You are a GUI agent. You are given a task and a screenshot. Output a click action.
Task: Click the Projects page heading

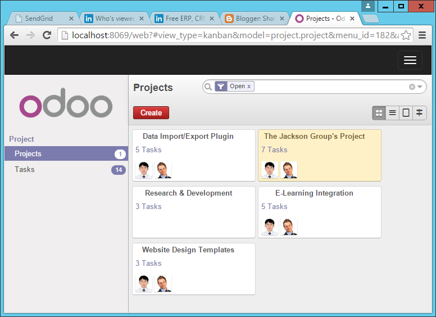[153, 88]
